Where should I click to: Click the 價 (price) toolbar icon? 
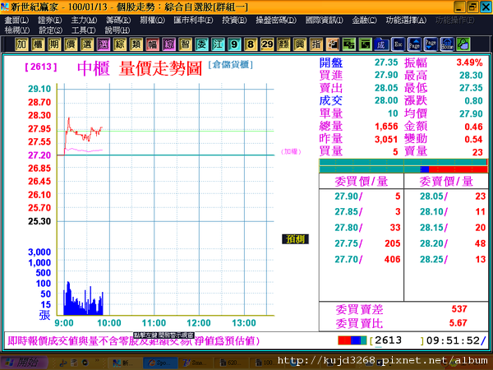pos(71,44)
